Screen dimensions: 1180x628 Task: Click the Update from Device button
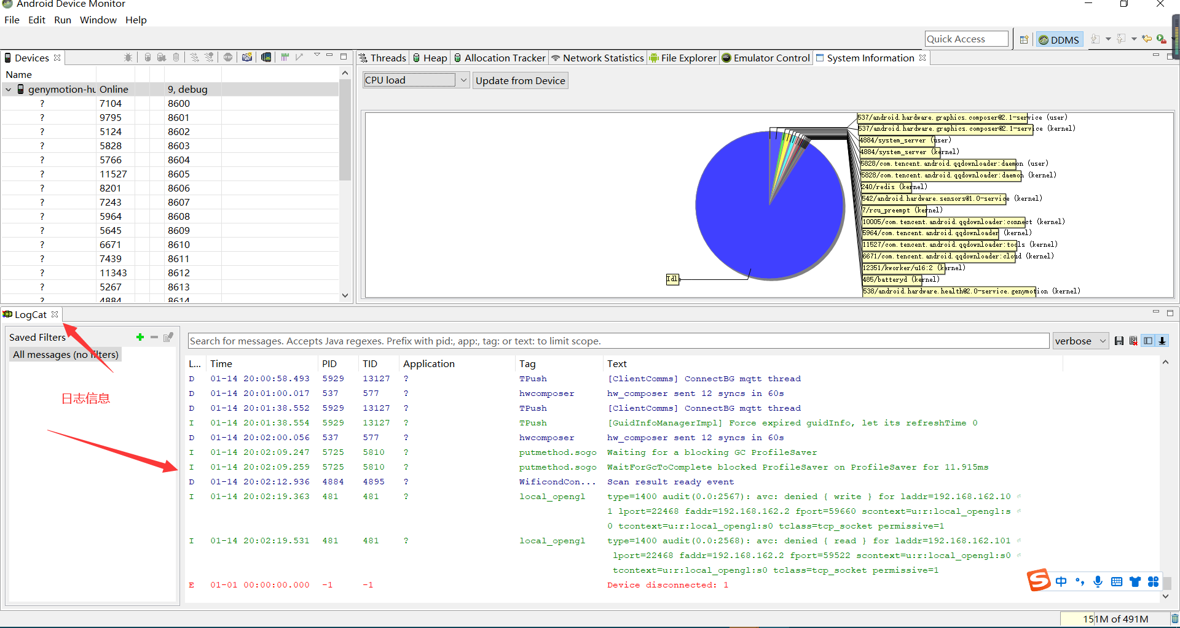pyautogui.click(x=520, y=80)
